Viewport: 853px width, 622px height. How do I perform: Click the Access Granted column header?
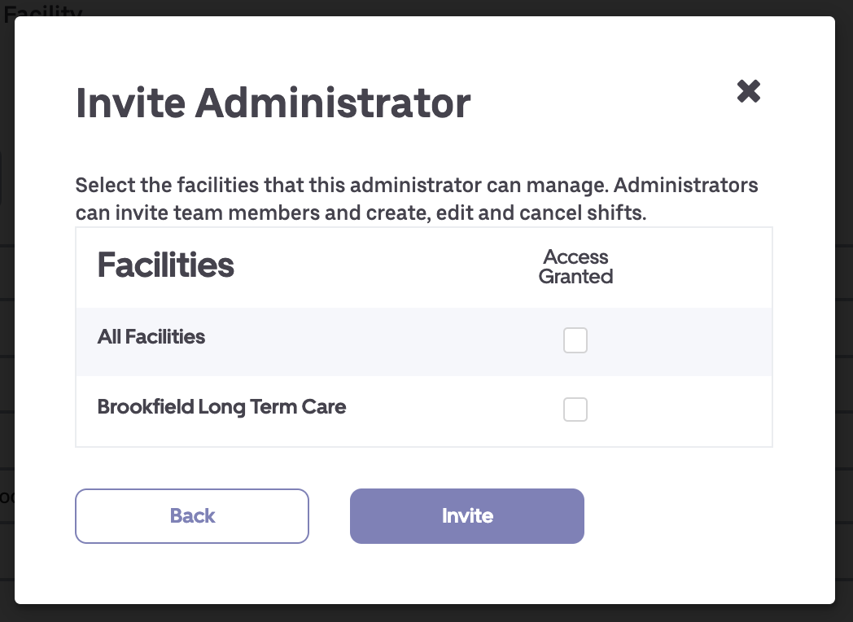click(x=575, y=266)
